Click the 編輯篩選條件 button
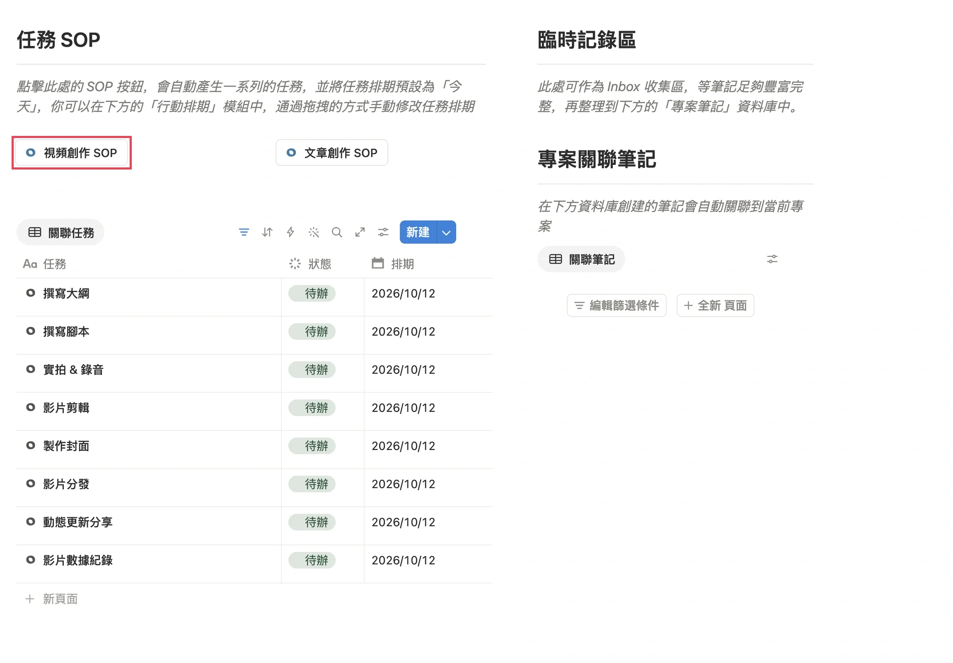The width and height of the screenshot is (953, 663). tap(617, 305)
